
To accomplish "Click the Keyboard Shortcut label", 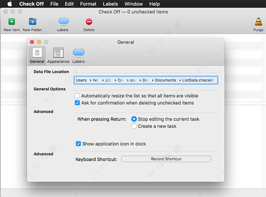I will (x=96, y=159).
